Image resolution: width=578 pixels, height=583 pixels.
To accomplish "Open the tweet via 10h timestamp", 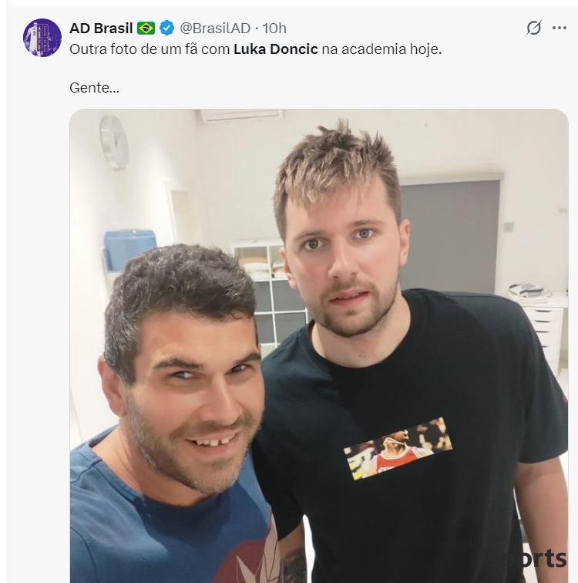I will coord(274,29).
